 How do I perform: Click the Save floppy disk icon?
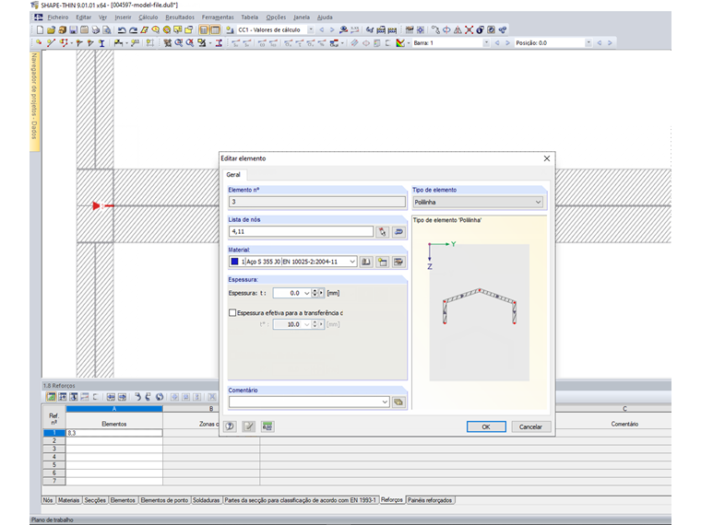coord(73,29)
